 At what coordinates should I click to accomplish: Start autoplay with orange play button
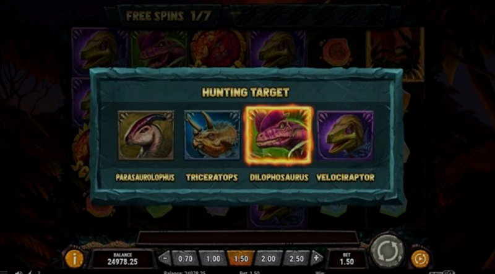420,259
